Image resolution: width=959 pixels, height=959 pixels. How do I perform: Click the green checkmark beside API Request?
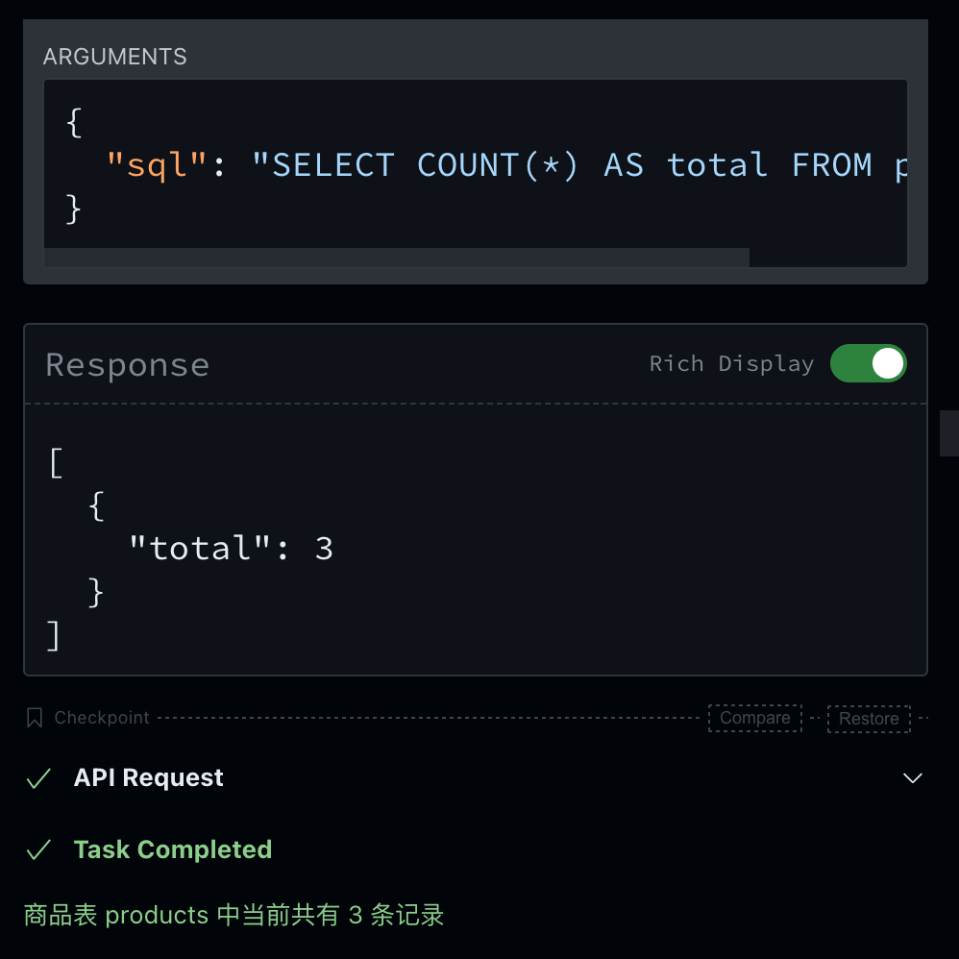point(38,778)
